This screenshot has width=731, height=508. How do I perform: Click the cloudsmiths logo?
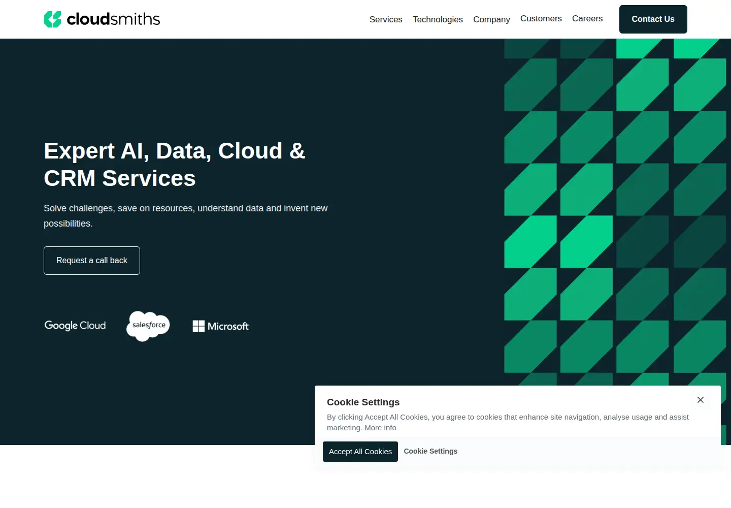coord(102,19)
